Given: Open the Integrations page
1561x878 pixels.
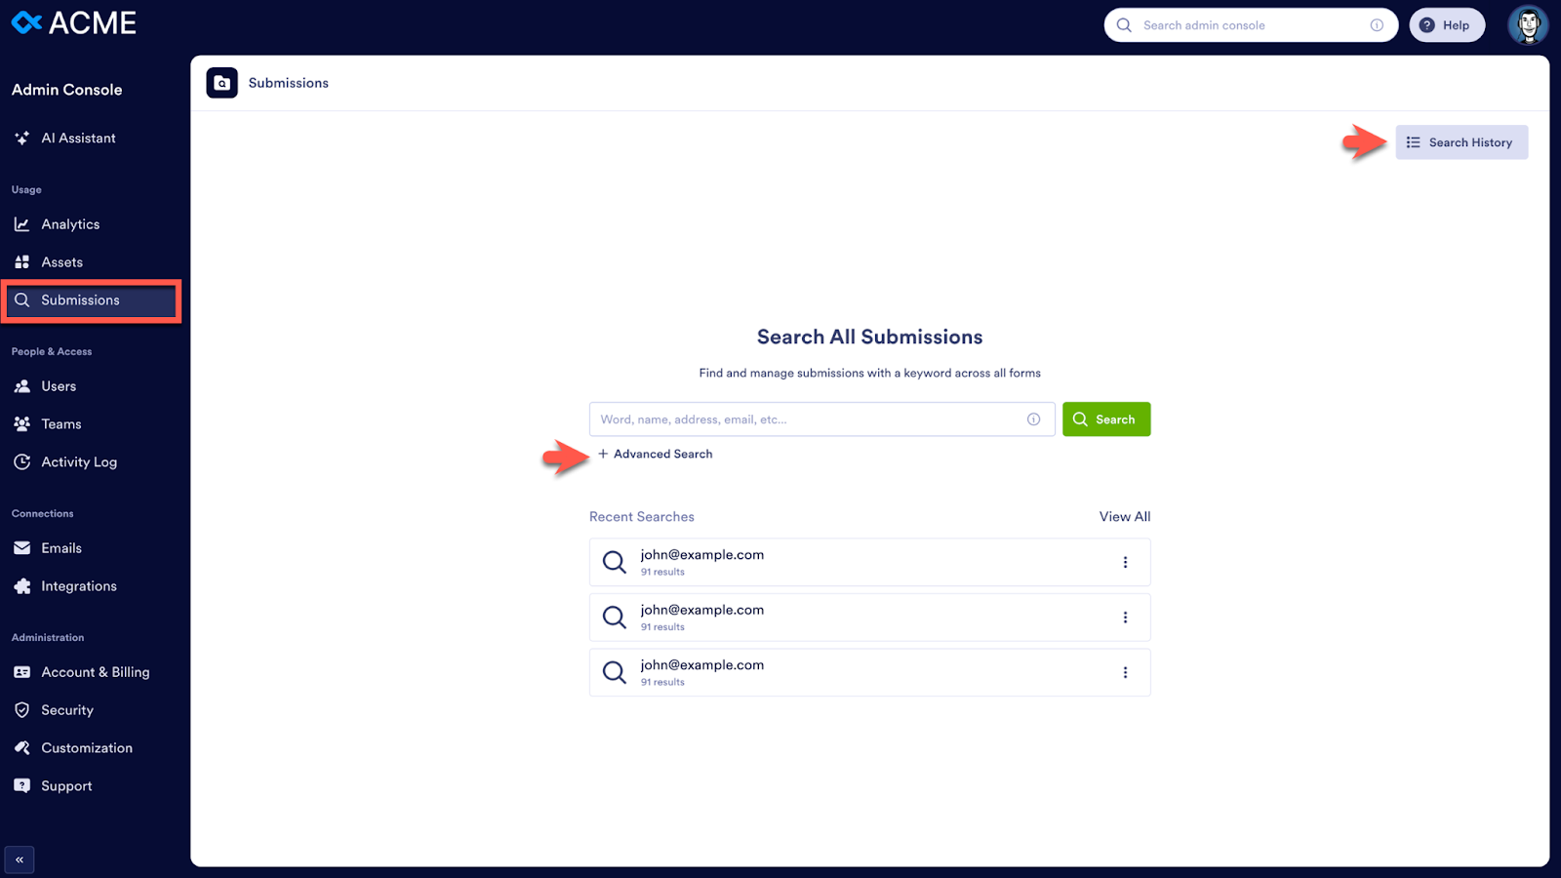Looking at the screenshot, I should click(x=79, y=585).
